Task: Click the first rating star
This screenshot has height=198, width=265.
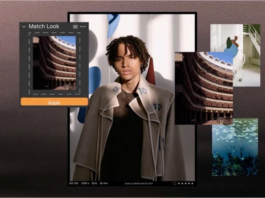Action: coord(179,183)
